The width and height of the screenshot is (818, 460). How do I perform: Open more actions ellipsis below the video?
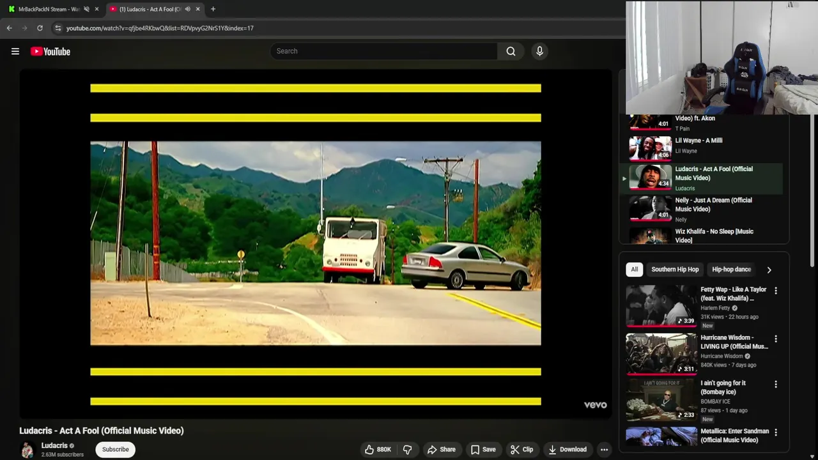coord(604,449)
